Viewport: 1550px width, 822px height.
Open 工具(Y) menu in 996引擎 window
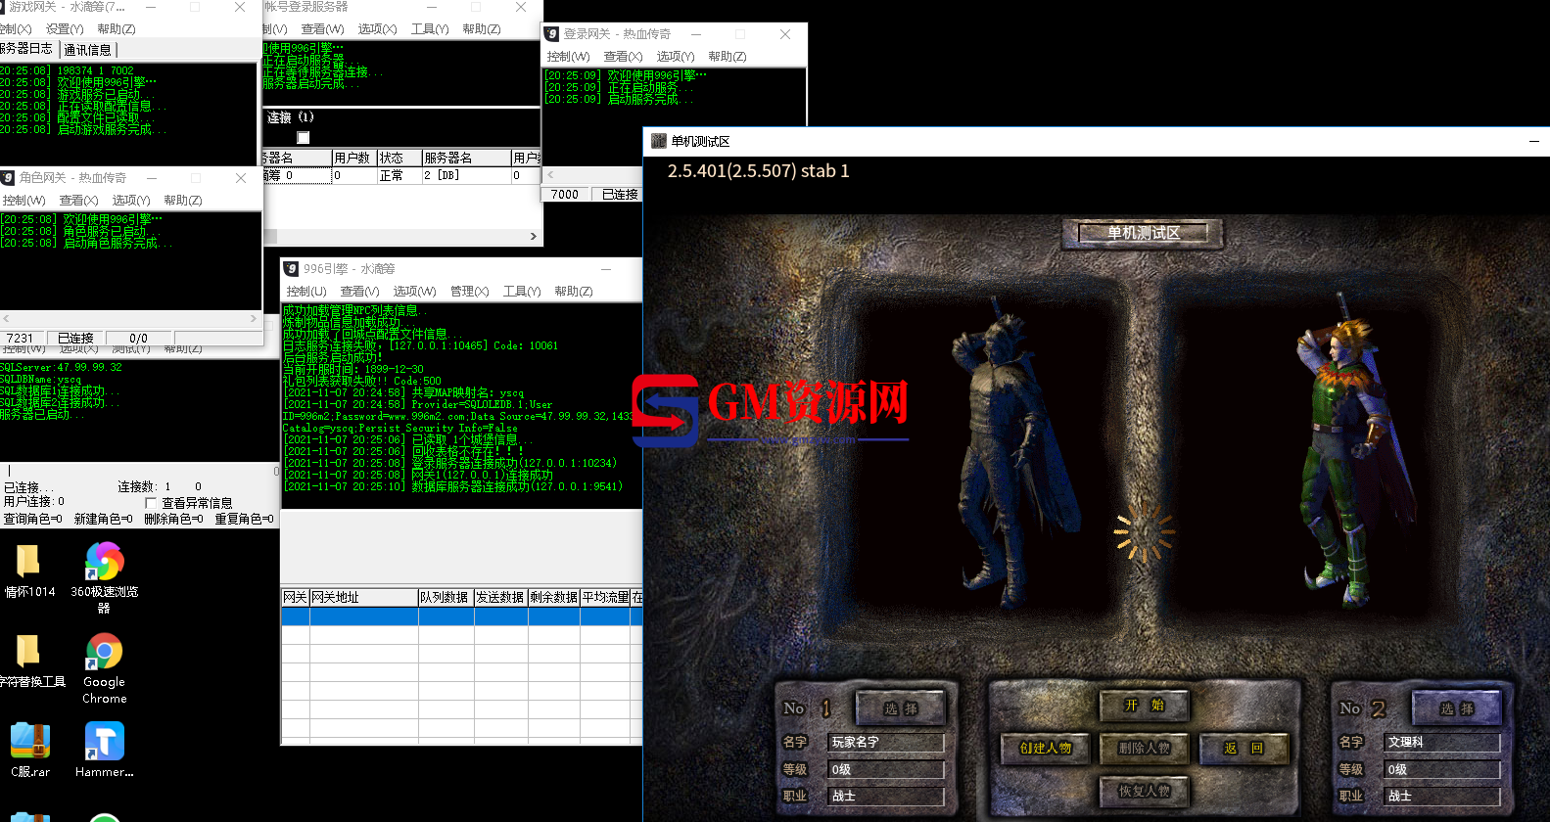[x=522, y=291]
